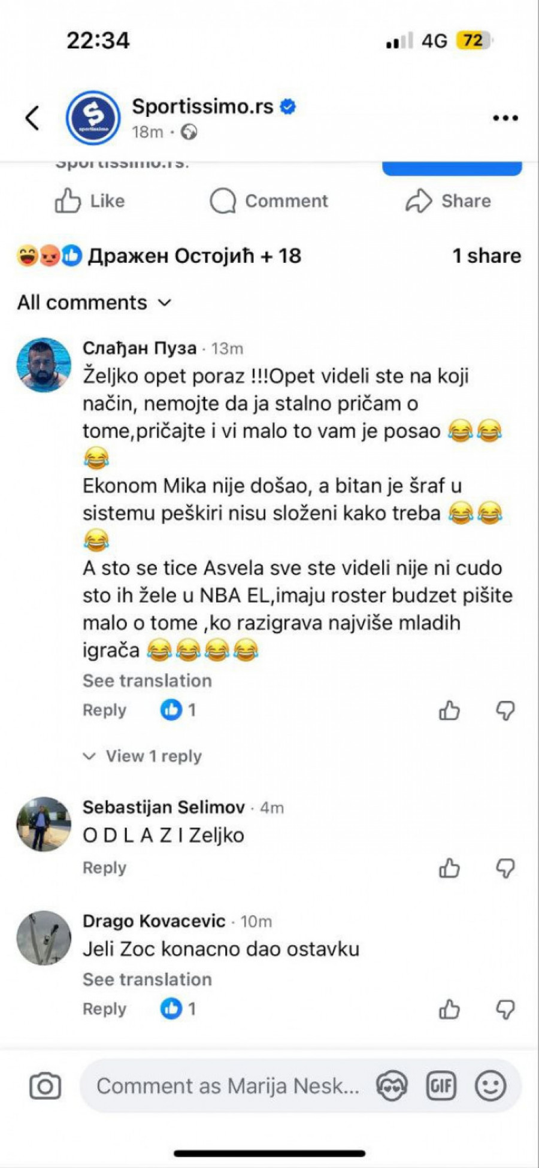Open the emoji smiley picker

490,1086
